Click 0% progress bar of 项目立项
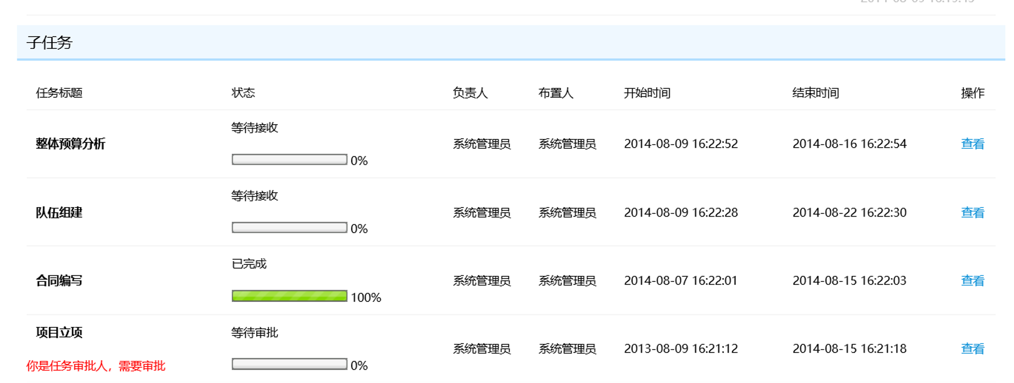Screen dimensions: 1014x383 (289, 364)
